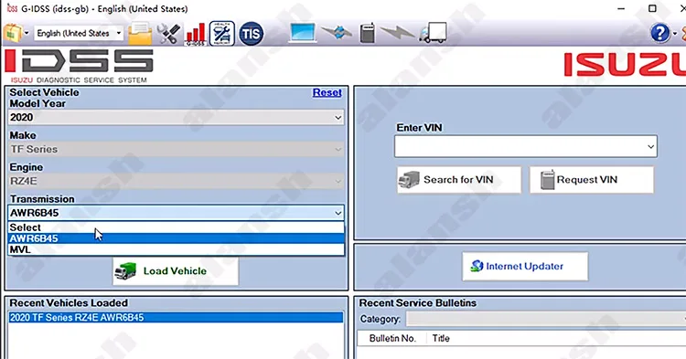Select the truck vehicle toolbar icon
This screenshot has width=686, height=359.
pos(433,33)
